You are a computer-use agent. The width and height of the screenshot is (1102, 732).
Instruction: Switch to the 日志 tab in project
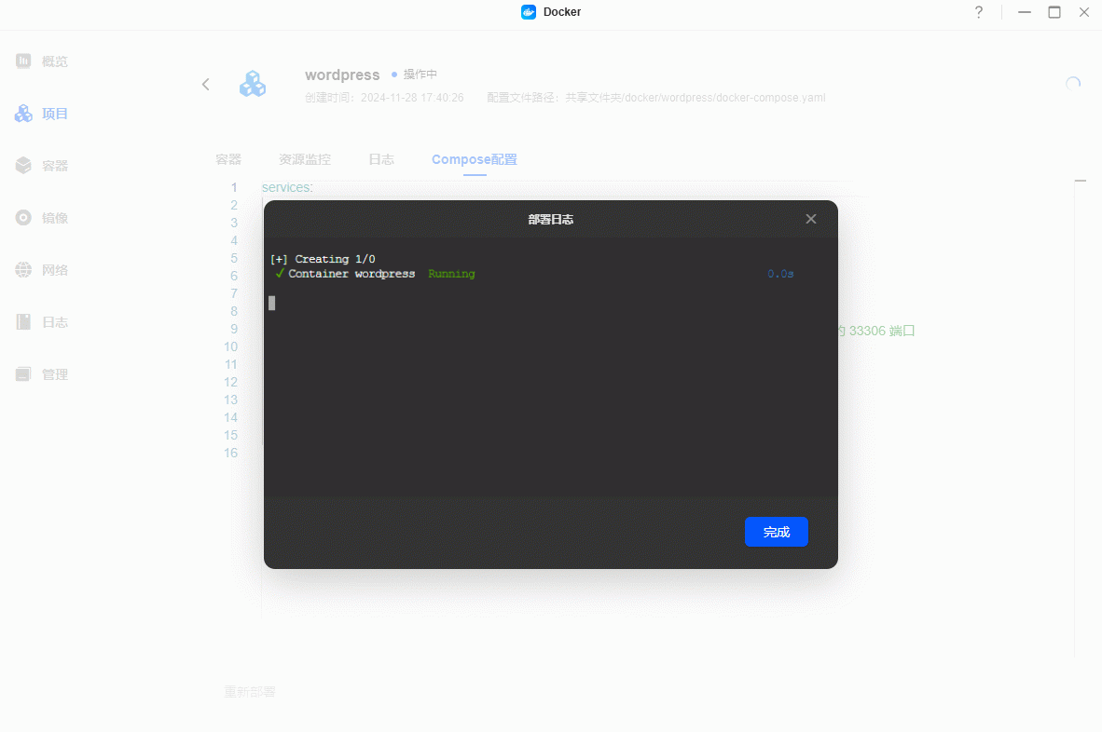point(381,159)
